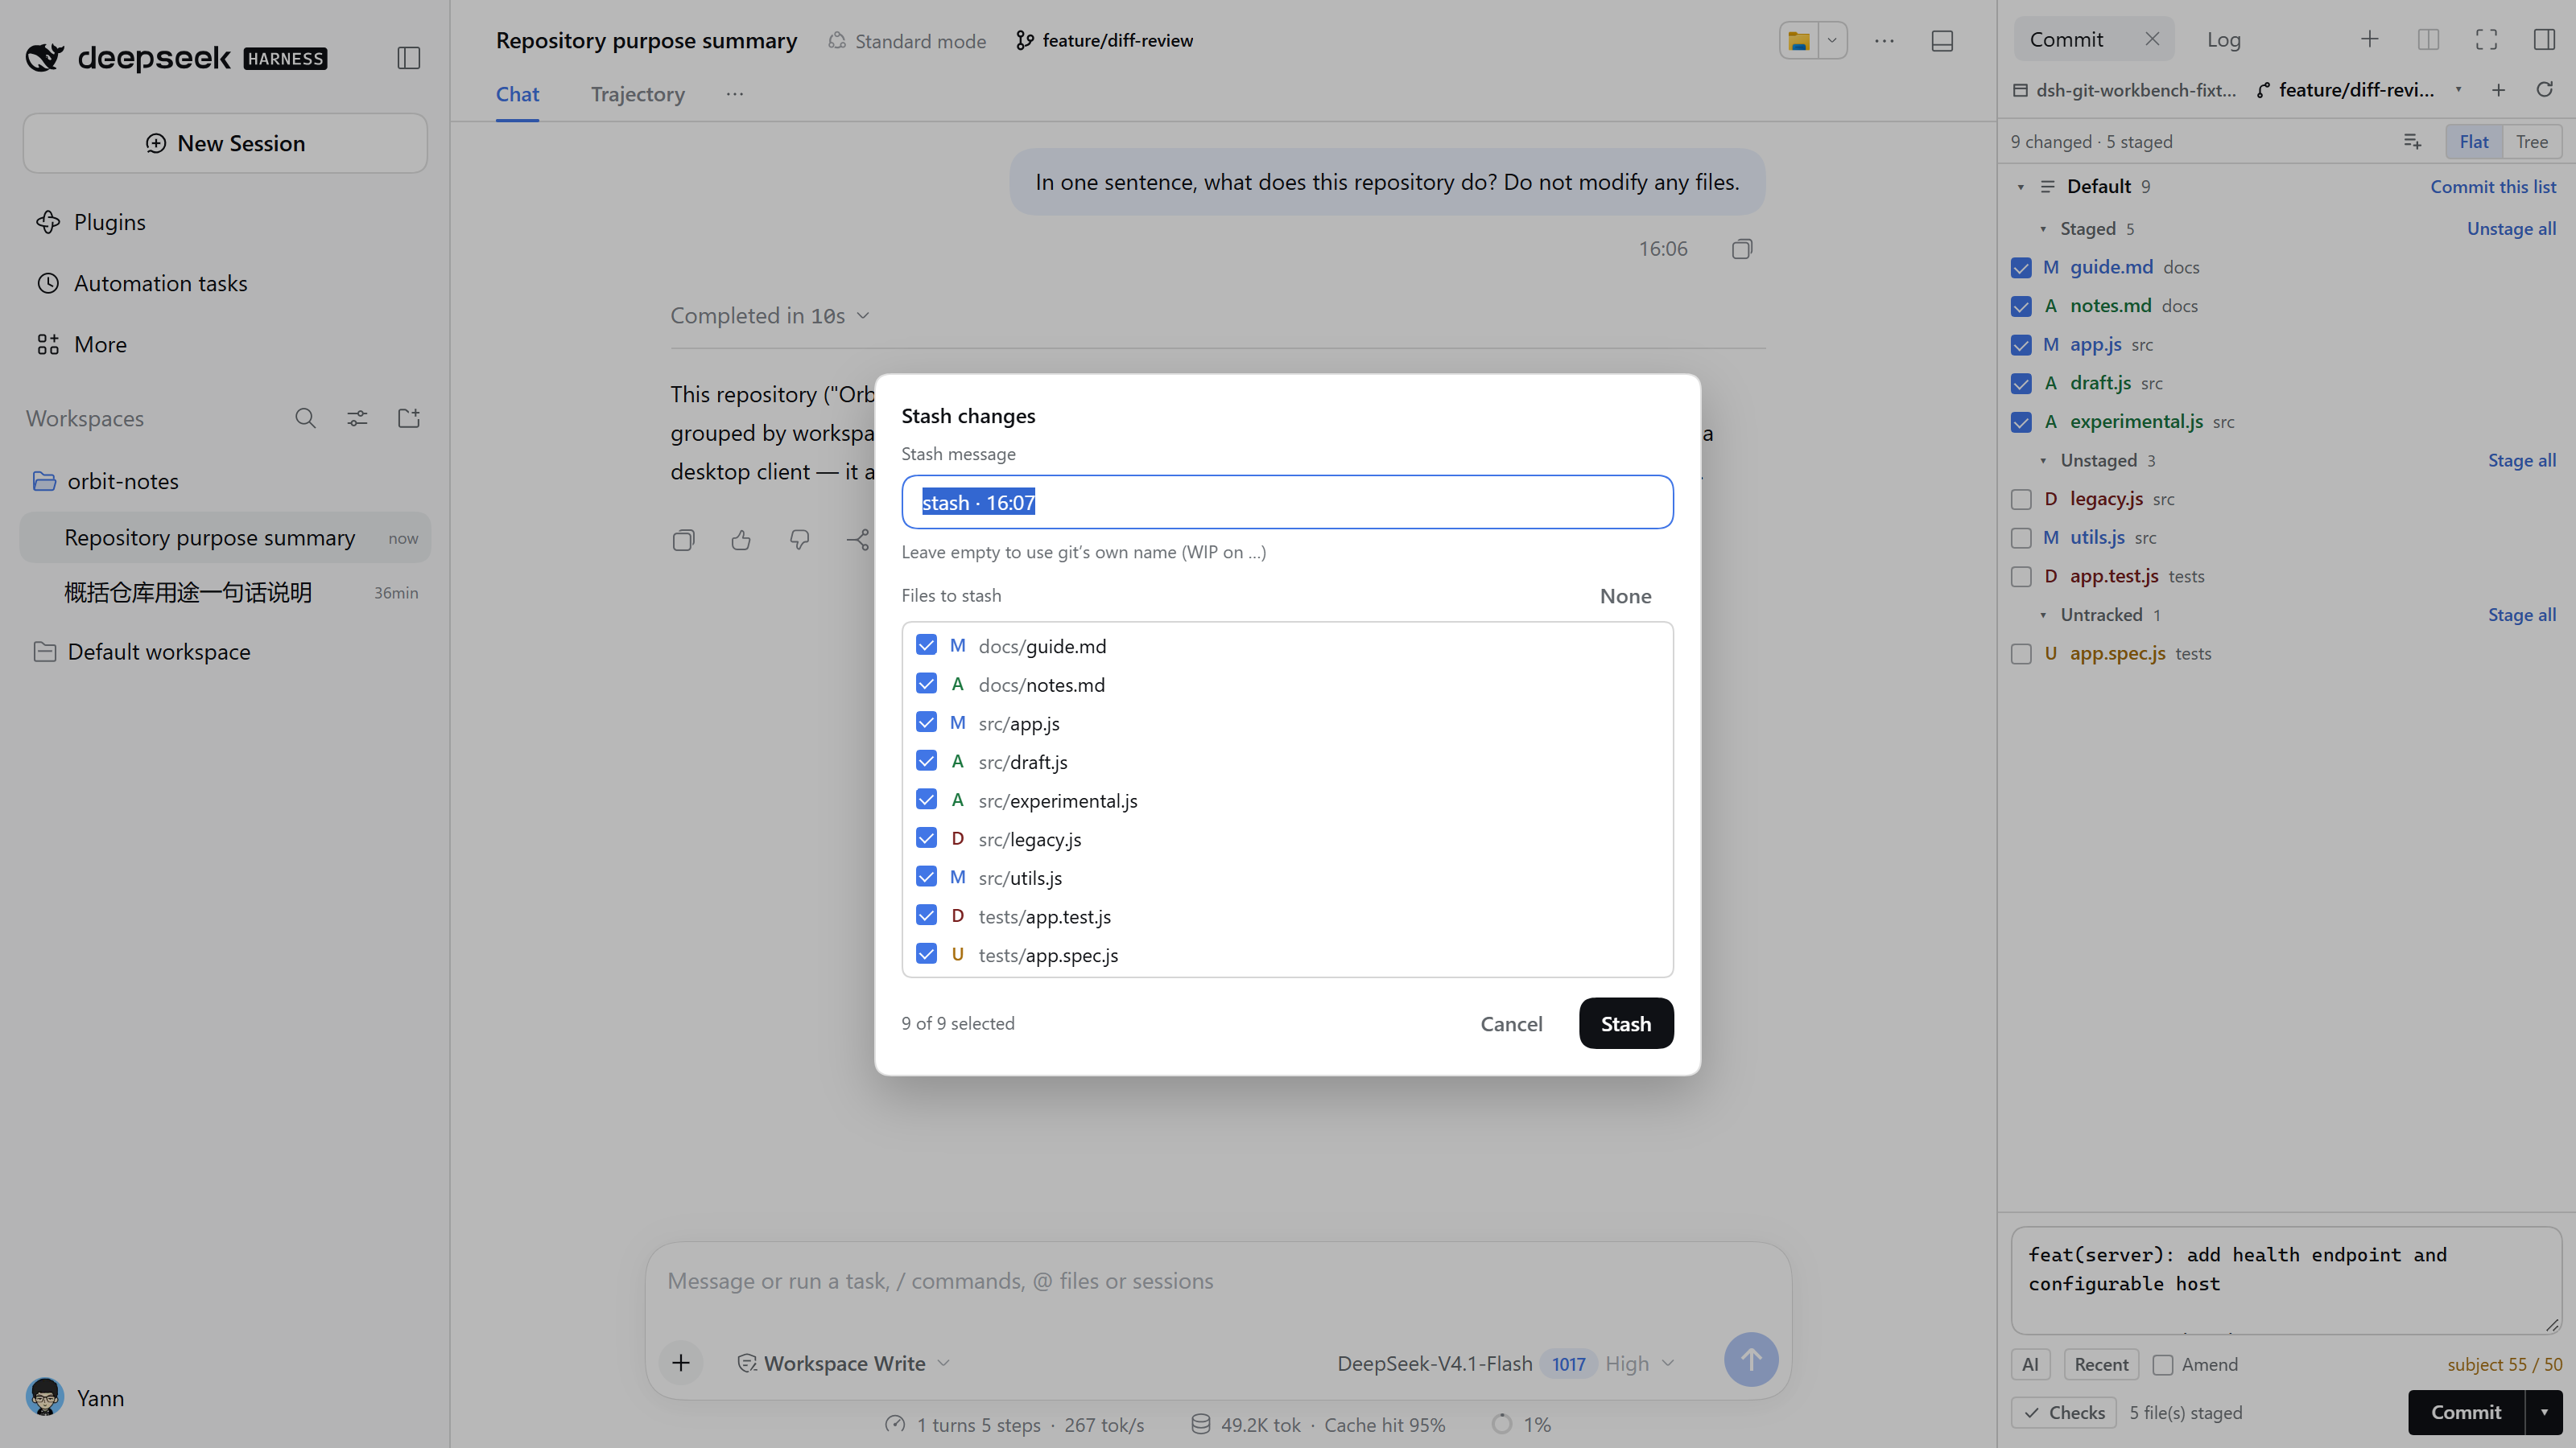
Task: Toggle fullscreen icon in Commit panel
Action: click(x=2486, y=40)
